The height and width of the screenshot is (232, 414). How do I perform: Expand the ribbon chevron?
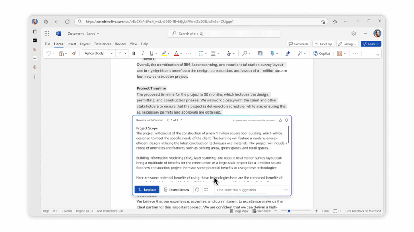point(378,55)
